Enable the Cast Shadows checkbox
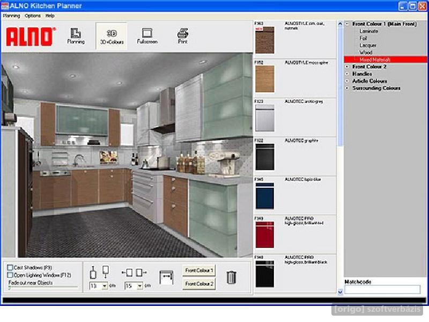The width and height of the screenshot is (429, 322). pos(10,267)
